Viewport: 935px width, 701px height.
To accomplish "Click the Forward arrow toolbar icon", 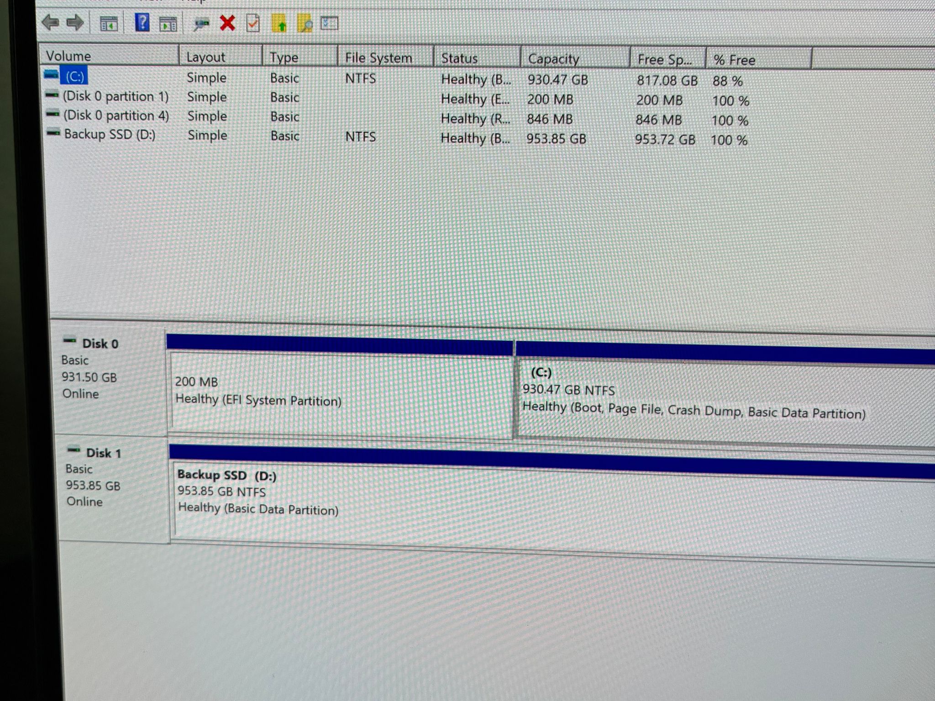I will [x=75, y=22].
